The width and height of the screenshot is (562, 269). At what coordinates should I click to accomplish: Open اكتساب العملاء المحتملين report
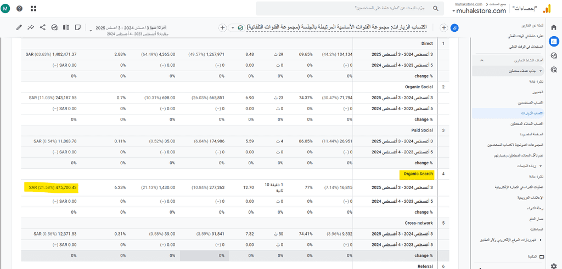[527, 123]
